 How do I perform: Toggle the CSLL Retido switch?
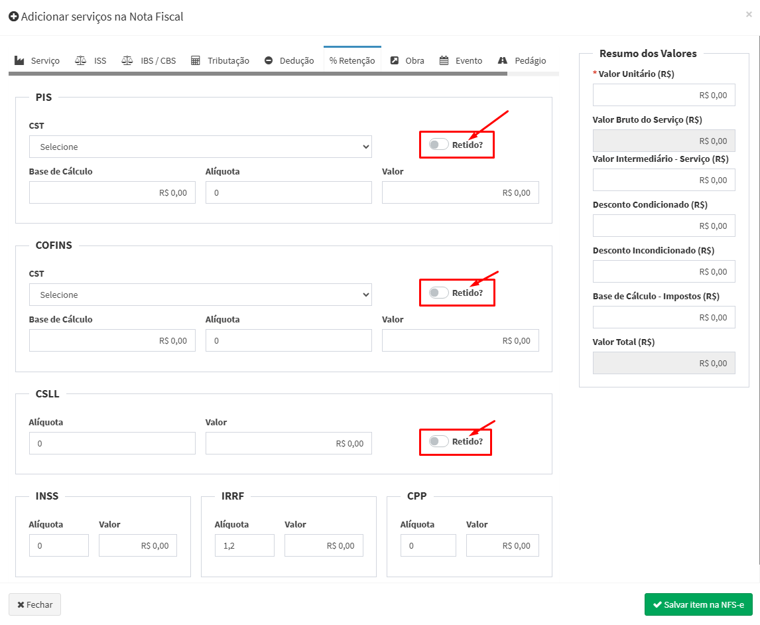coord(438,441)
